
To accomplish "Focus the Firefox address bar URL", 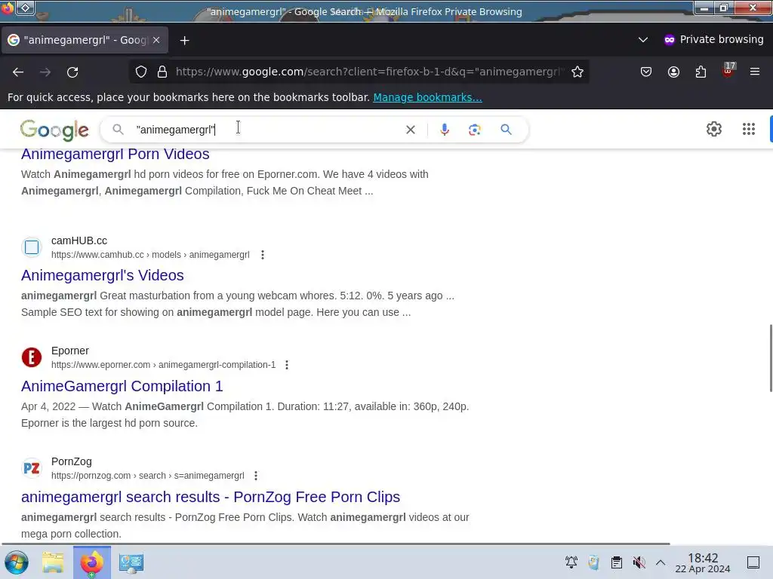I will (370, 72).
